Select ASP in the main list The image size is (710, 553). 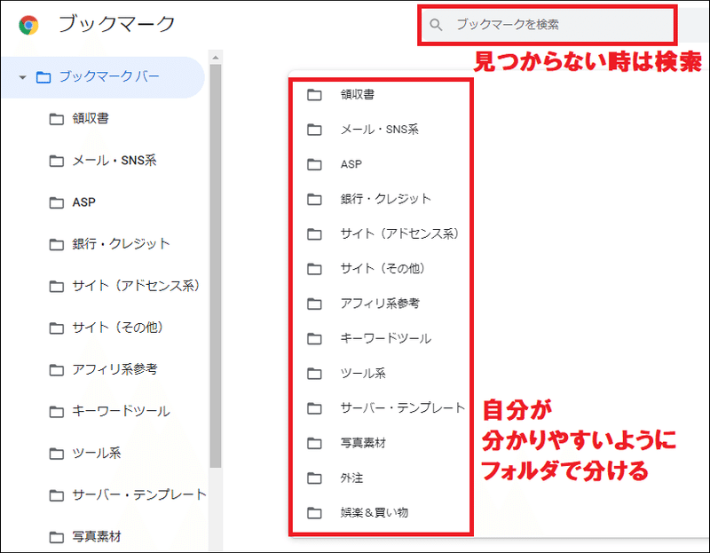[x=351, y=164]
